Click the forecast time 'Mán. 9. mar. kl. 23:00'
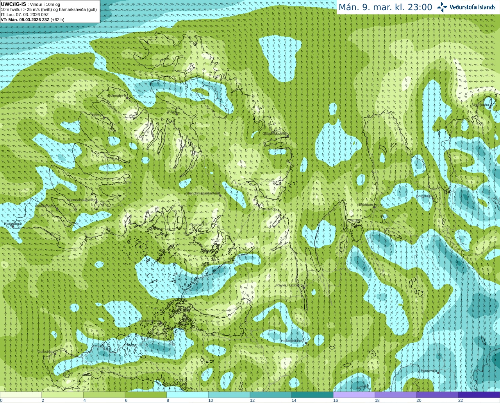The width and height of the screenshot is (500, 403). coord(385,7)
